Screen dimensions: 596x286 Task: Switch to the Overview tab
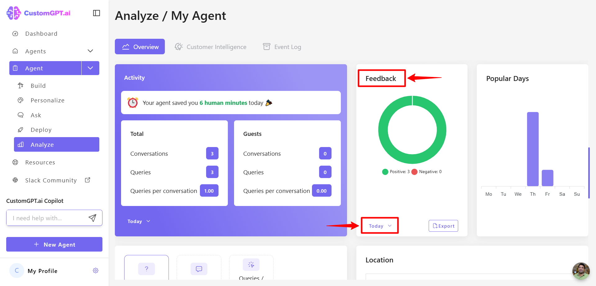tap(140, 47)
